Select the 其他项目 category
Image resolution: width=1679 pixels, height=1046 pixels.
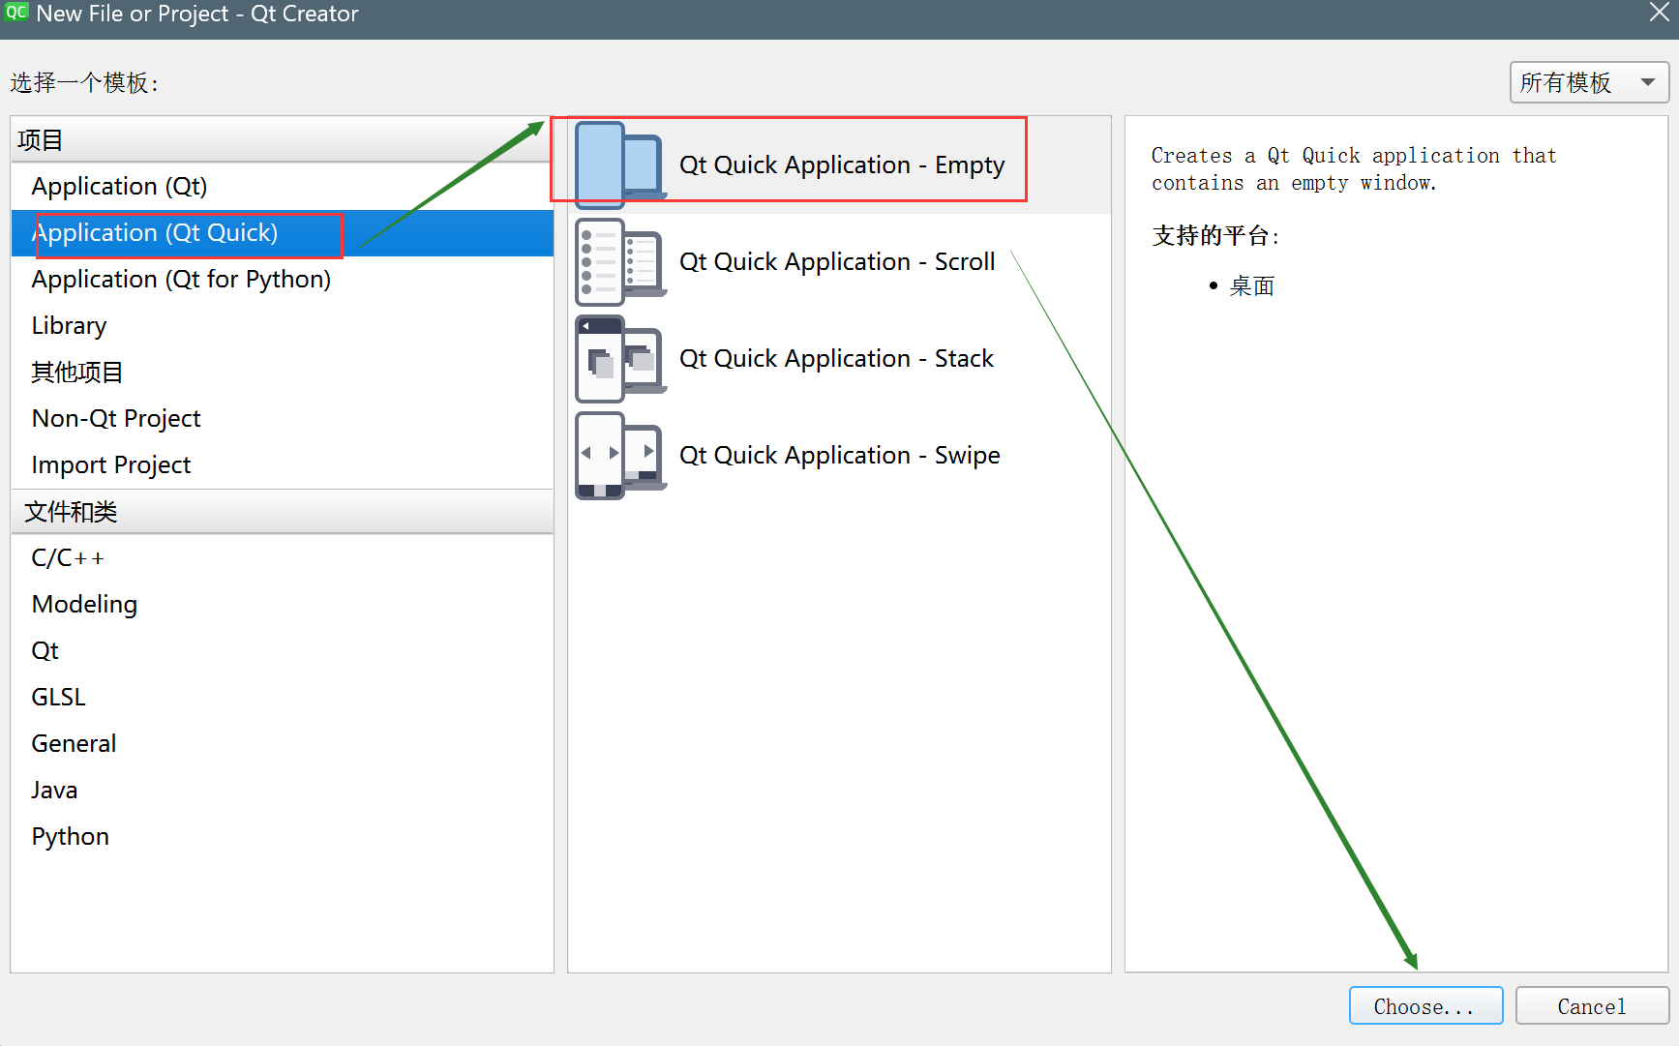tap(282, 372)
